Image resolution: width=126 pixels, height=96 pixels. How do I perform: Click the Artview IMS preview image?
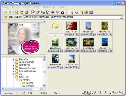pos(24,39)
